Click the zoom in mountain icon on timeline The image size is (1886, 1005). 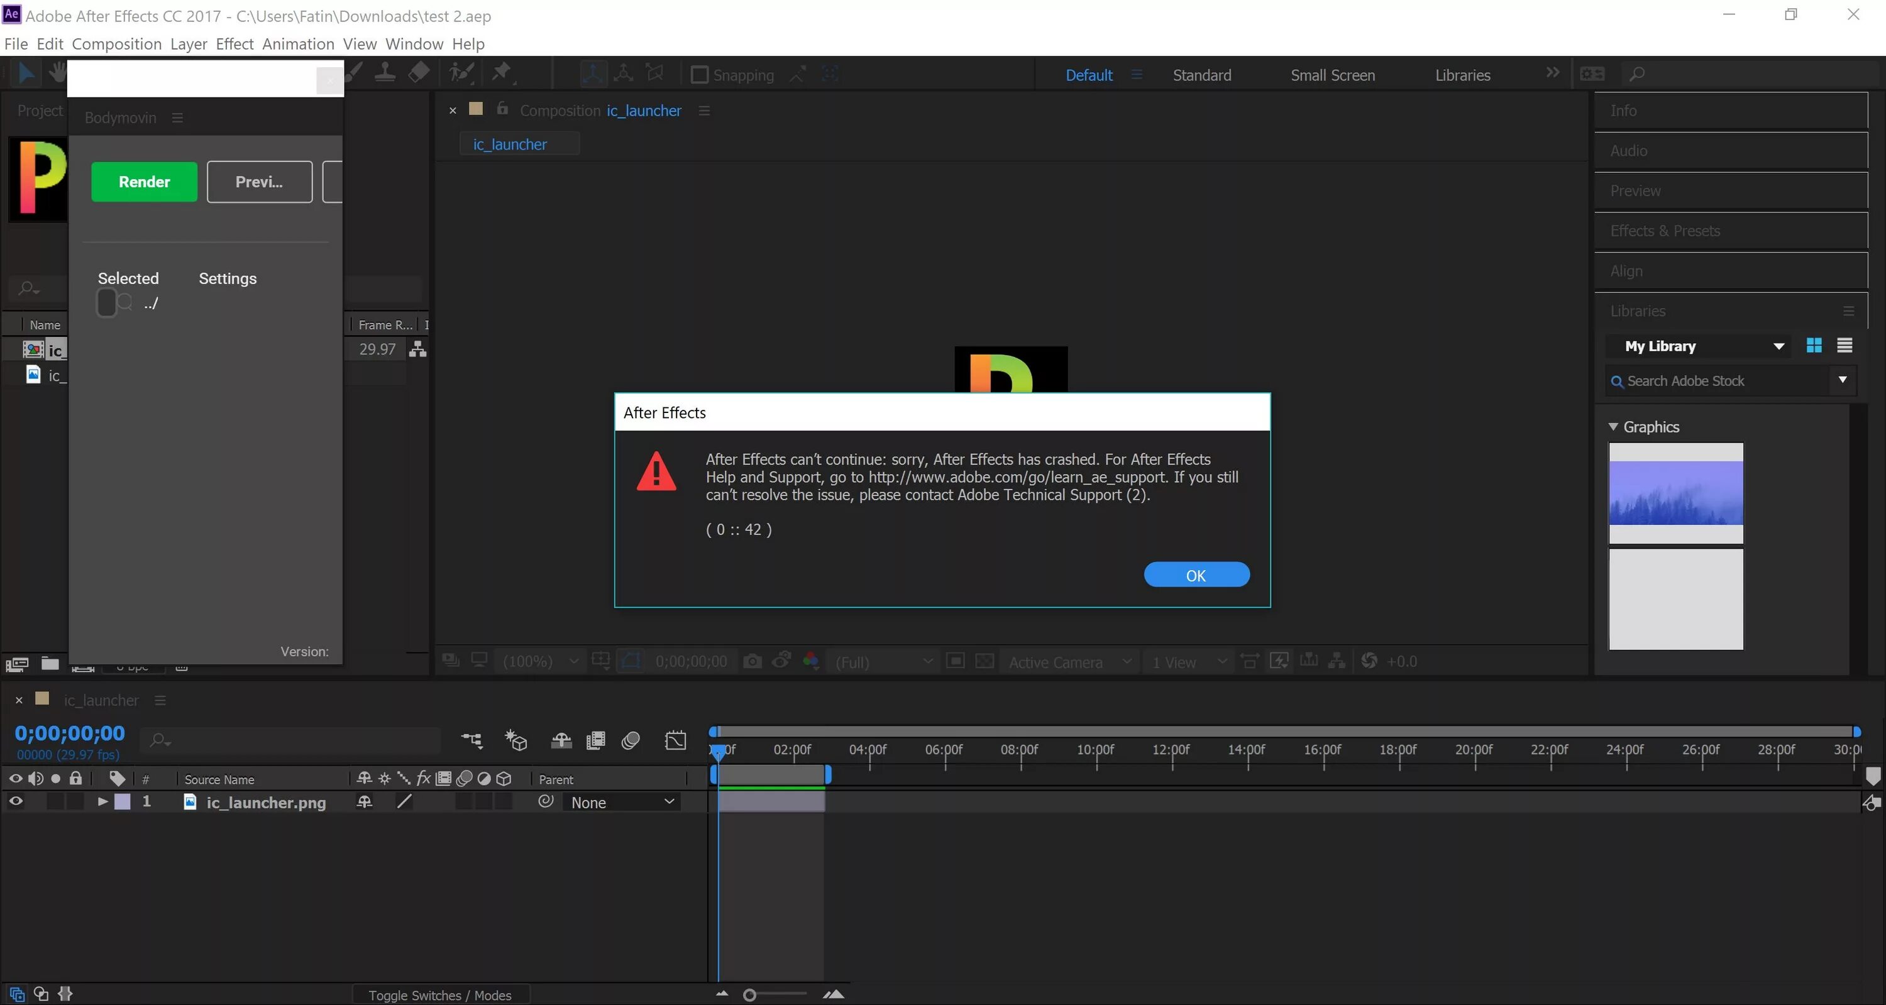[833, 994]
